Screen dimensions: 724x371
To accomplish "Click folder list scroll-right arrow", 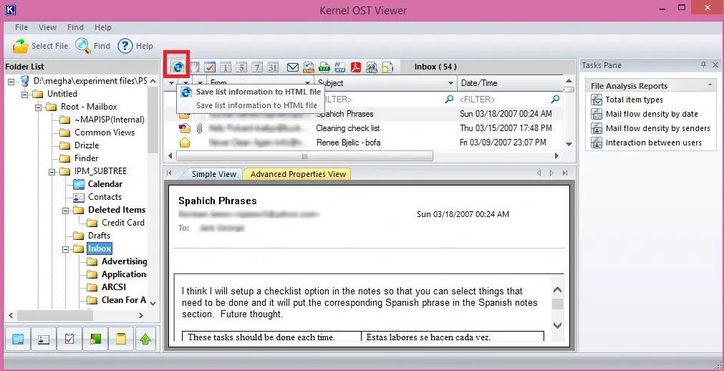I will [141, 315].
